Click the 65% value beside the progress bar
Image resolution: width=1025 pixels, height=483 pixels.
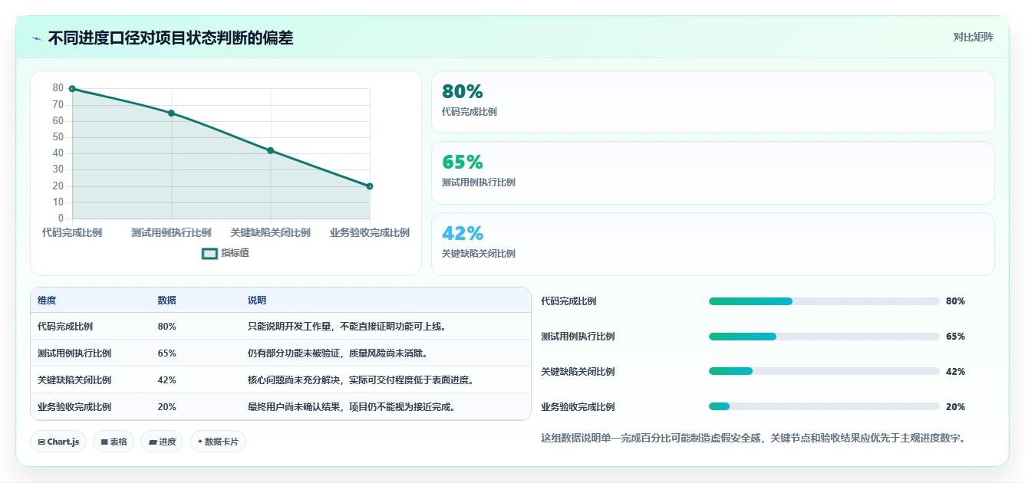coord(955,337)
